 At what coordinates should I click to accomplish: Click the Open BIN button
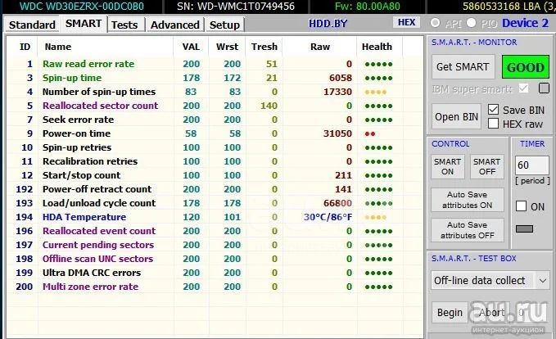click(456, 116)
